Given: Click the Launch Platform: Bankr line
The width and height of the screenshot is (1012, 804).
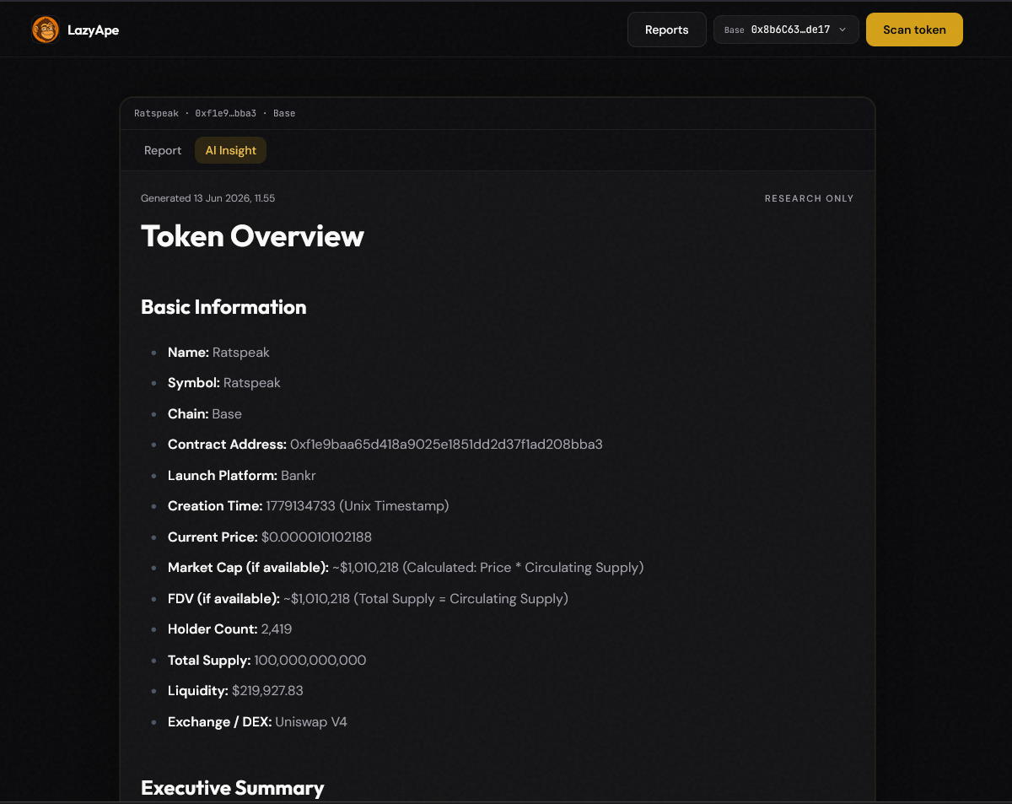Looking at the screenshot, I should coord(242,475).
